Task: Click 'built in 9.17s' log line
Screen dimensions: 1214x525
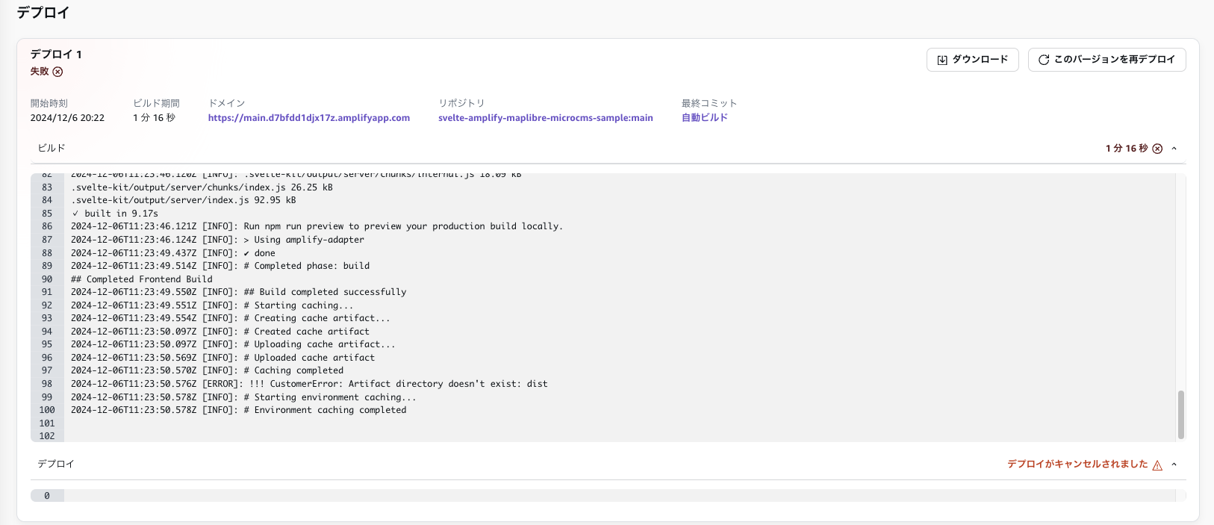Action: 115,214
